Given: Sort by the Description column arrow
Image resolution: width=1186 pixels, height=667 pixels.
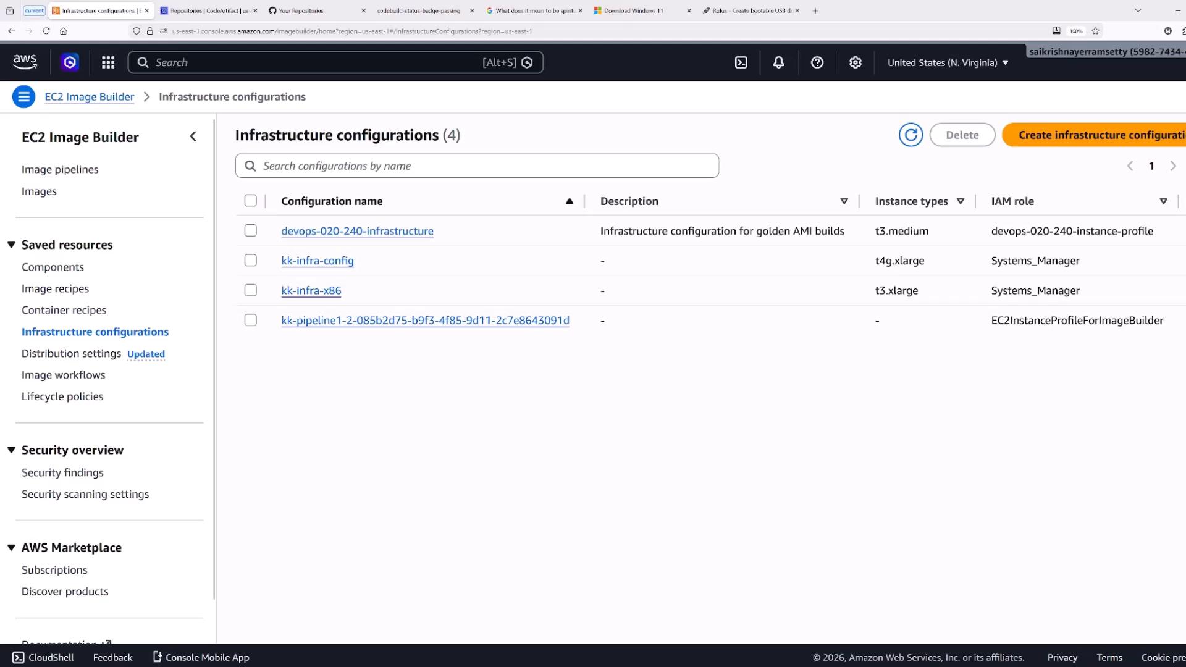Looking at the screenshot, I should 844,201.
